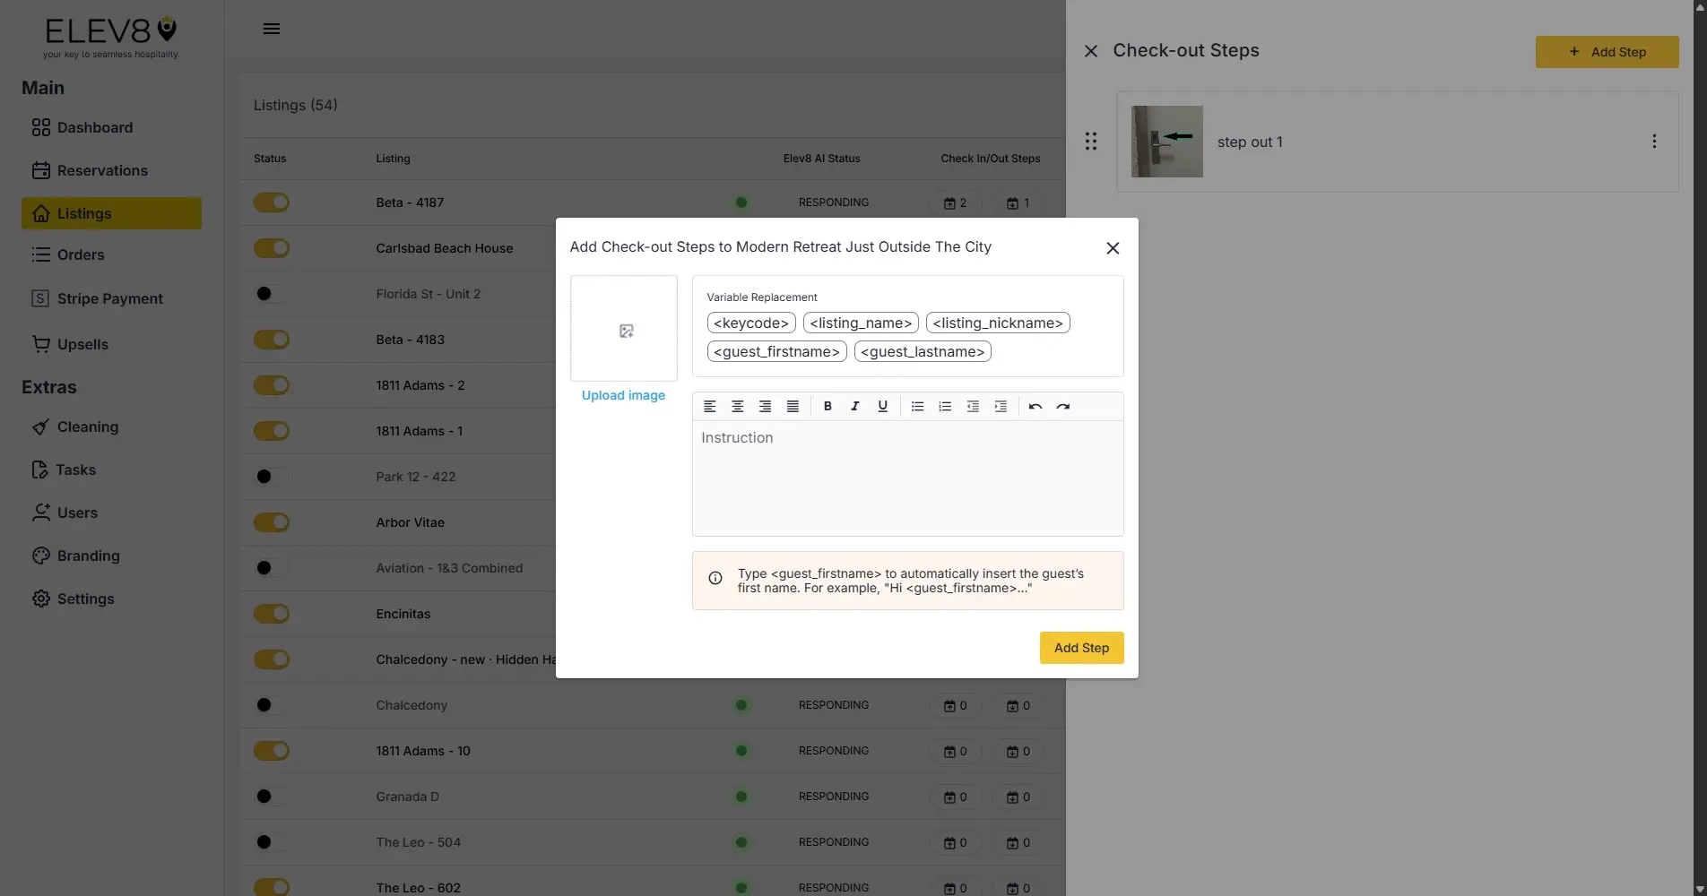Viewport: 1707px width, 896px height.
Task: Increase indent in the instruction editor
Action: [x=1001, y=406]
